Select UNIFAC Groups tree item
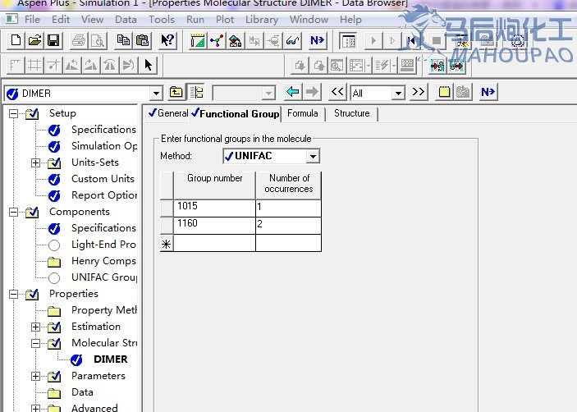Screen dimensions: 577x412 click(104, 277)
